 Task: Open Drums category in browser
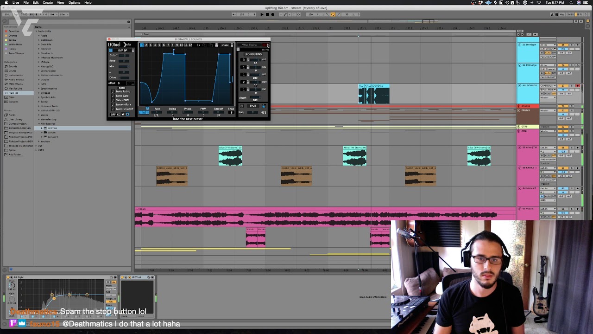13,71
